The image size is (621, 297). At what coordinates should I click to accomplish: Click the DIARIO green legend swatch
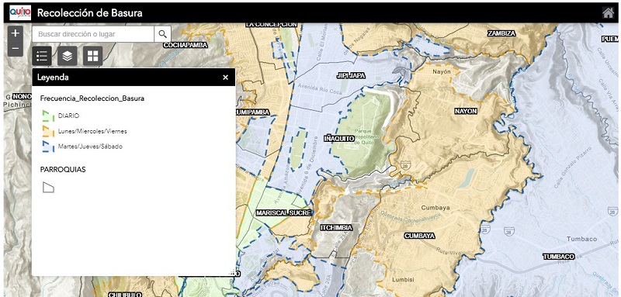48,116
